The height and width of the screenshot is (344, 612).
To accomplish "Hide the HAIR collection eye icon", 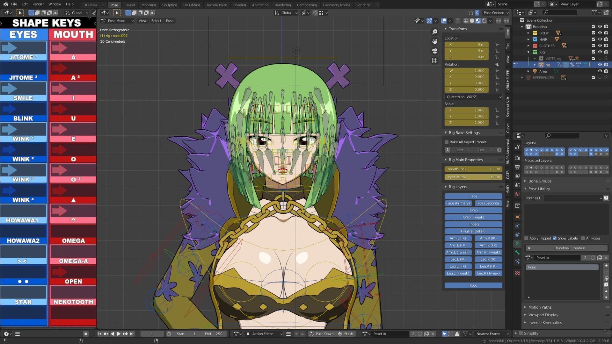I will pyautogui.click(x=600, y=39).
